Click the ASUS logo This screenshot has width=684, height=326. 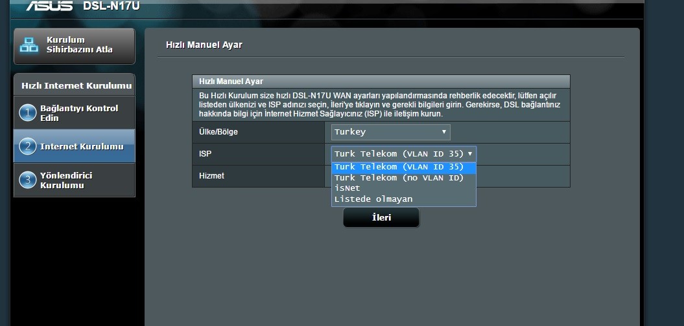pyautogui.click(x=49, y=6)
